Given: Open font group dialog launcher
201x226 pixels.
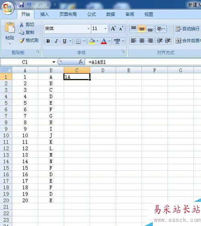Looking at the screenshot, I should pos(123,52).
